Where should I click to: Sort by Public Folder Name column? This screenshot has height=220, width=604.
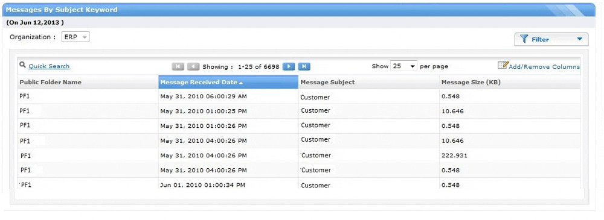(x=88, y=82)
